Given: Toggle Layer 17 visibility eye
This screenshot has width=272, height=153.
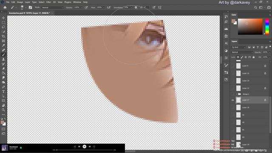Looking at the screenshot, I should 233,100.
